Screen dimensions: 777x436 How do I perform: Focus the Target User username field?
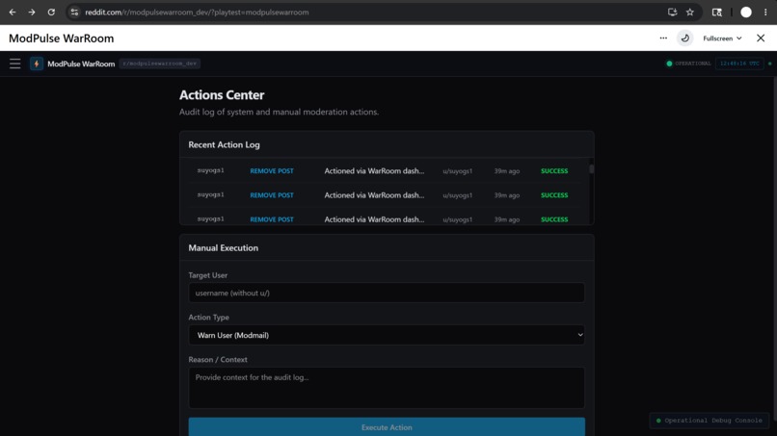coord(387,293)
